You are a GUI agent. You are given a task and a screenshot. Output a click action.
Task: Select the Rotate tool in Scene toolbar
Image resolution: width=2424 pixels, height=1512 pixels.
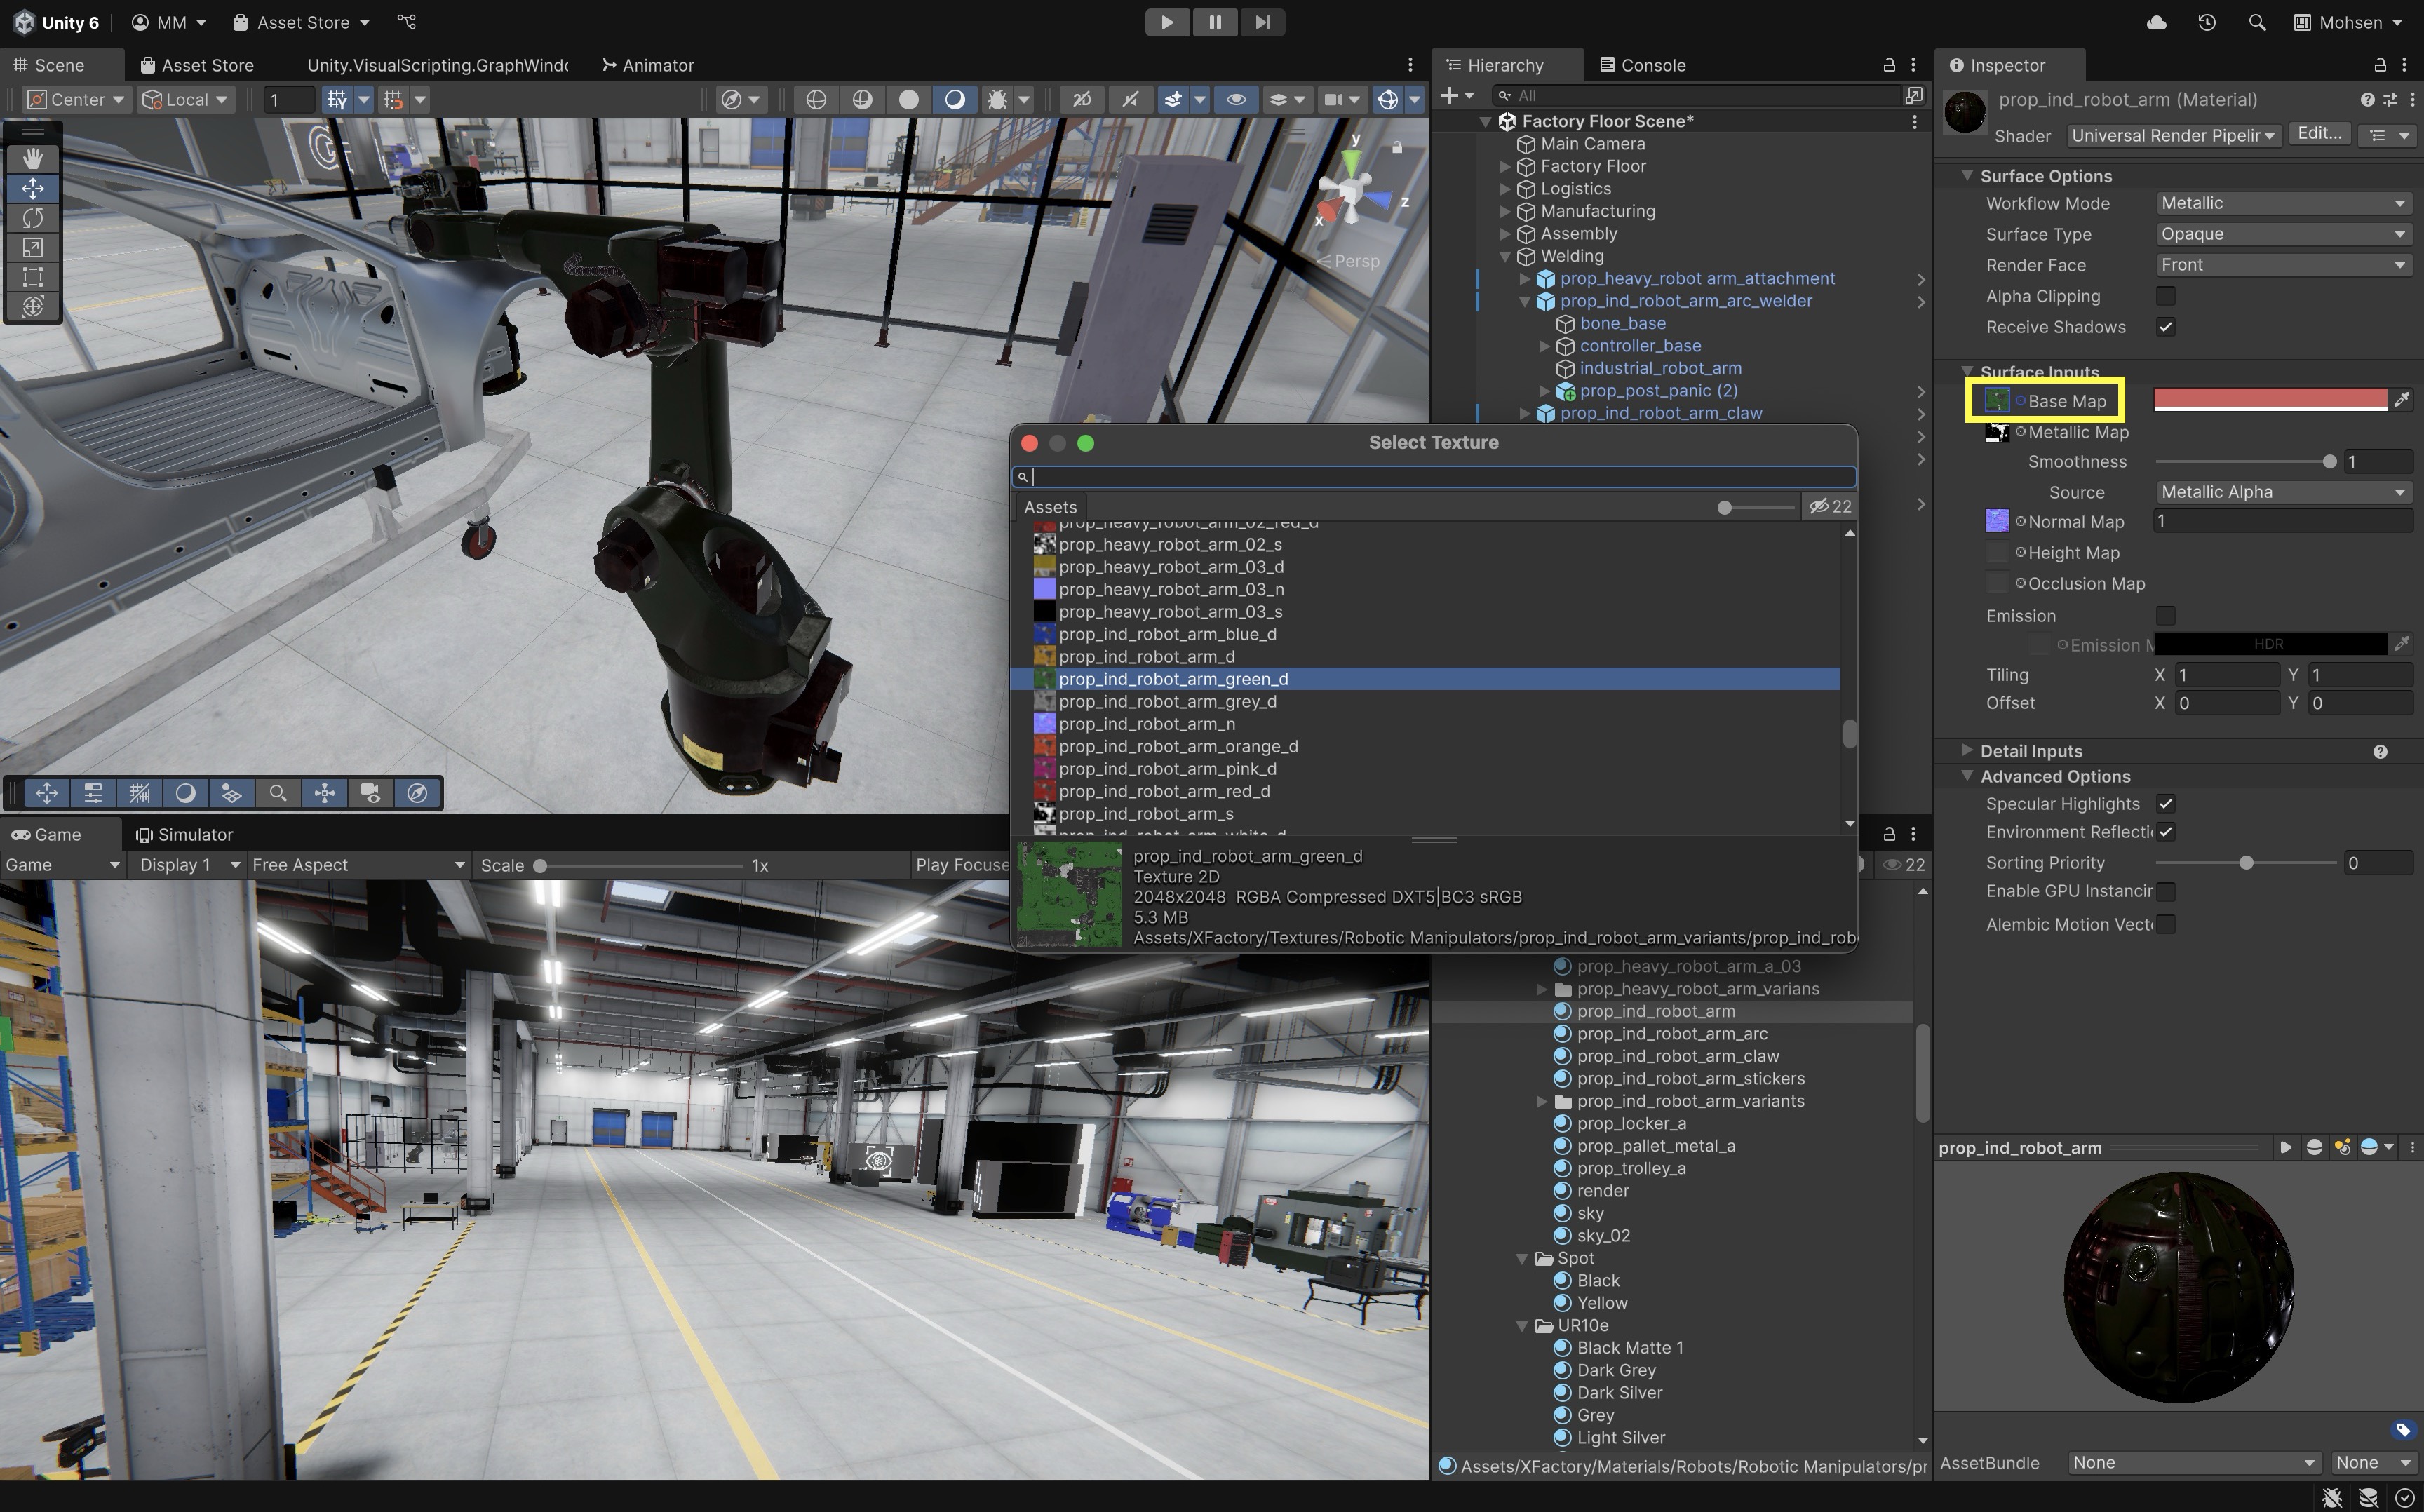[x=32, y=218]
